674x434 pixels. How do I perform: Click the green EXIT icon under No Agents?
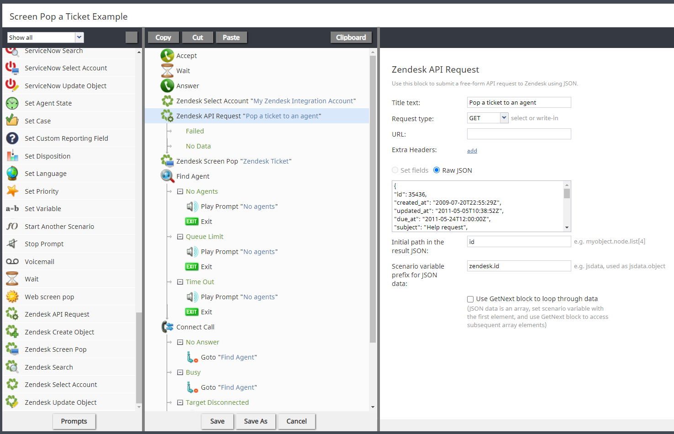pyautogui.click(x=192, y=222)
